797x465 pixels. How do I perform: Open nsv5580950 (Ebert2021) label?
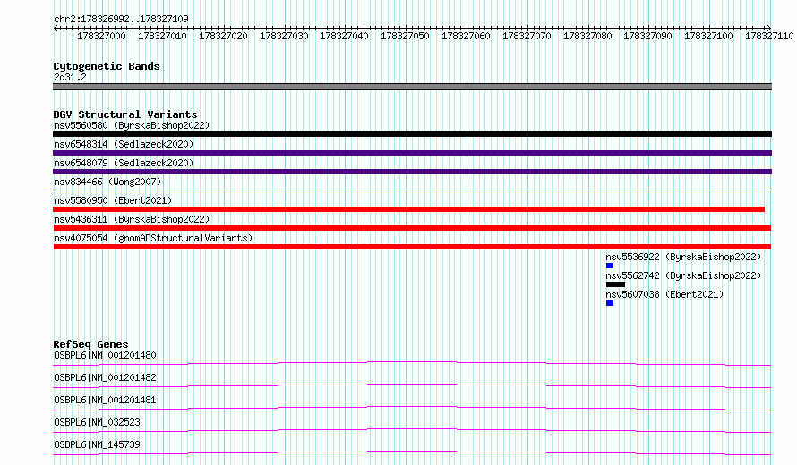coord(113,200)
